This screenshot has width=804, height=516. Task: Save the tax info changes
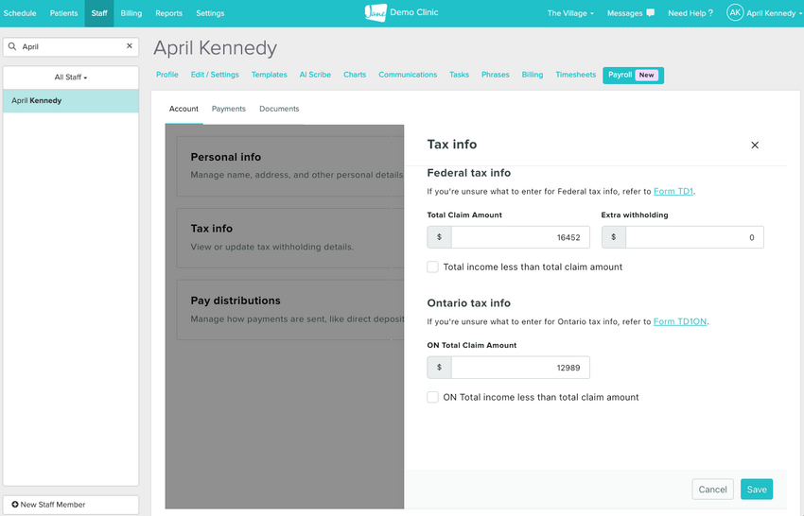(757, 490)
